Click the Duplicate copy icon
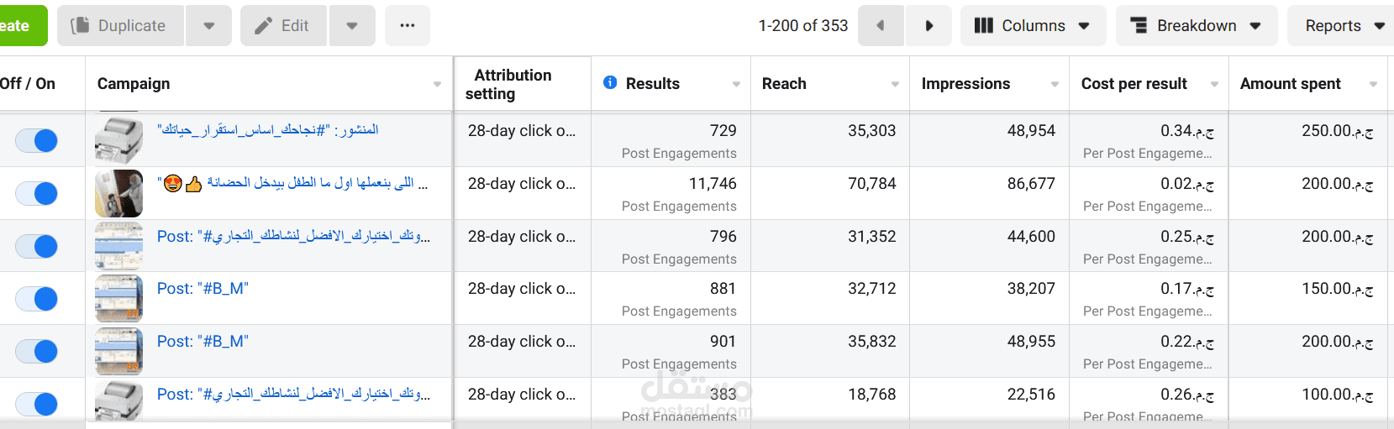This screenshot has width=1394, height=429. (x=81, y=26)
